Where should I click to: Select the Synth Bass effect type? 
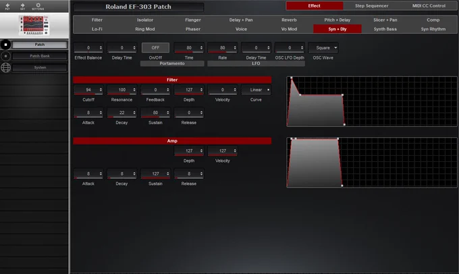(385, 29)
